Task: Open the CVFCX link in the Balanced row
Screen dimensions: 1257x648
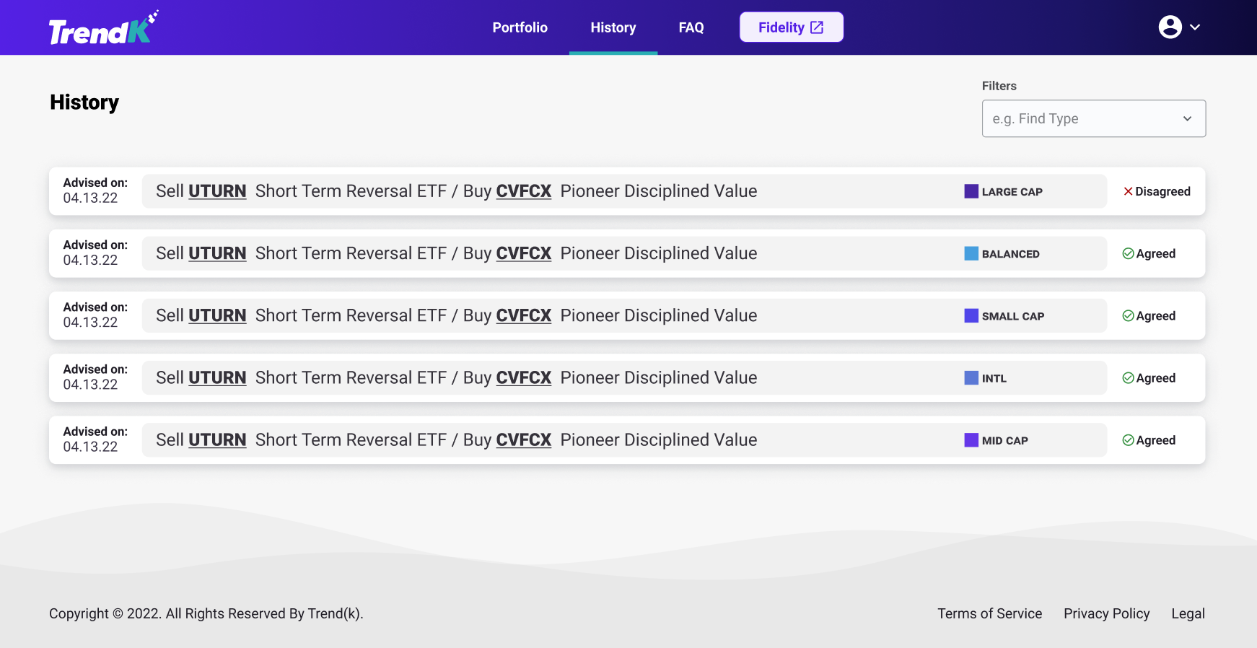Action: pyautogui.click(x=524, y=253)
